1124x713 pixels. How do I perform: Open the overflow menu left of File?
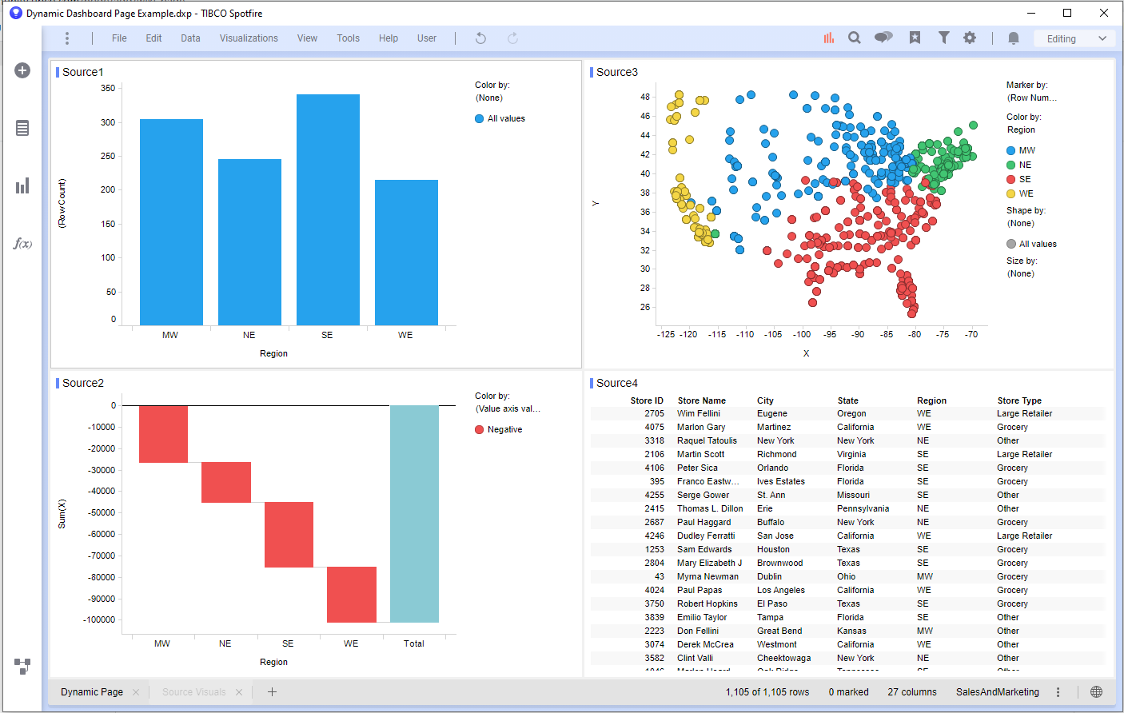(67, 38)
